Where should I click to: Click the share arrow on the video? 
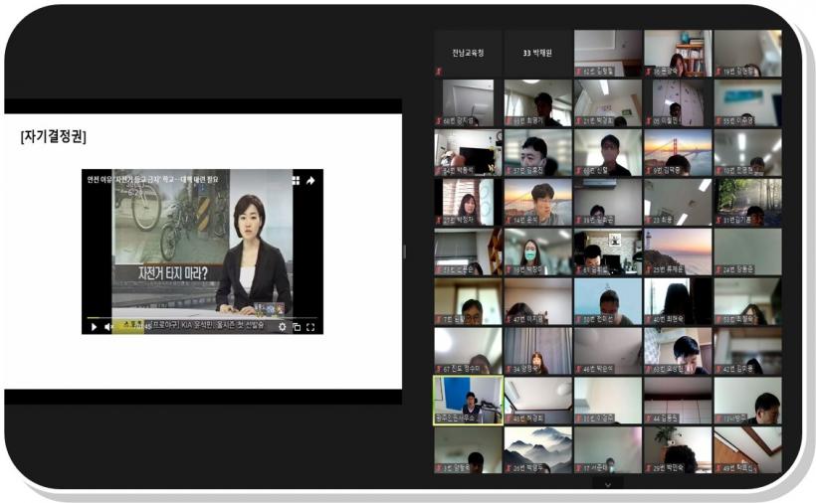click(x=310, y=181)
